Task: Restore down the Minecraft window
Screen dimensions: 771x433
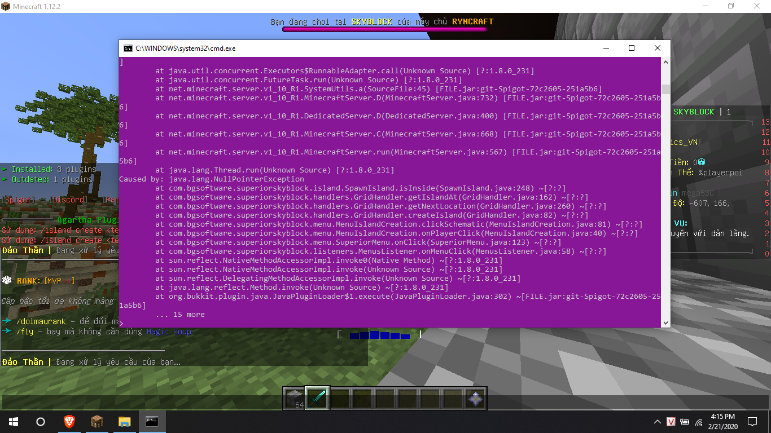Action: (x=731, y=6)
